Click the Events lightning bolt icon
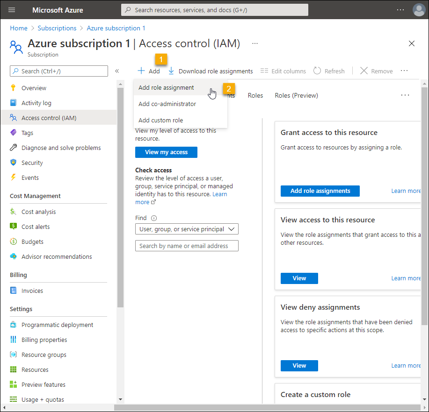This screenshot has width=429, height=412. click(13, 178)
